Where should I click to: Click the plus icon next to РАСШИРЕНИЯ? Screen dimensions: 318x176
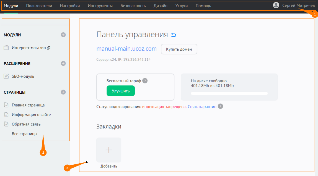pyautogui.click(x=63, y=64)
